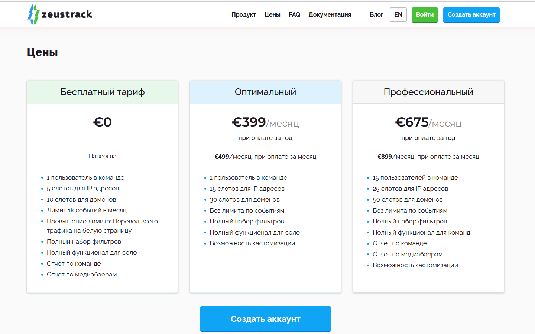Click '10 слотов для доменов'
Image resolution: width=535 pixels, height=334 pixels.
coord(81,200)
